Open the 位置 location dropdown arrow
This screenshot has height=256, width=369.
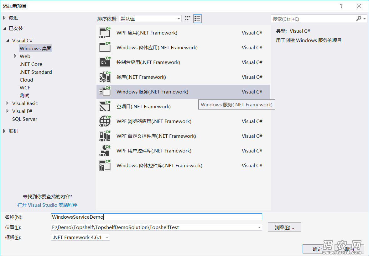(259, 227)
